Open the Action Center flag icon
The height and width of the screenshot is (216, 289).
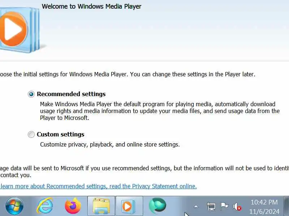click(x=224, y=206)
